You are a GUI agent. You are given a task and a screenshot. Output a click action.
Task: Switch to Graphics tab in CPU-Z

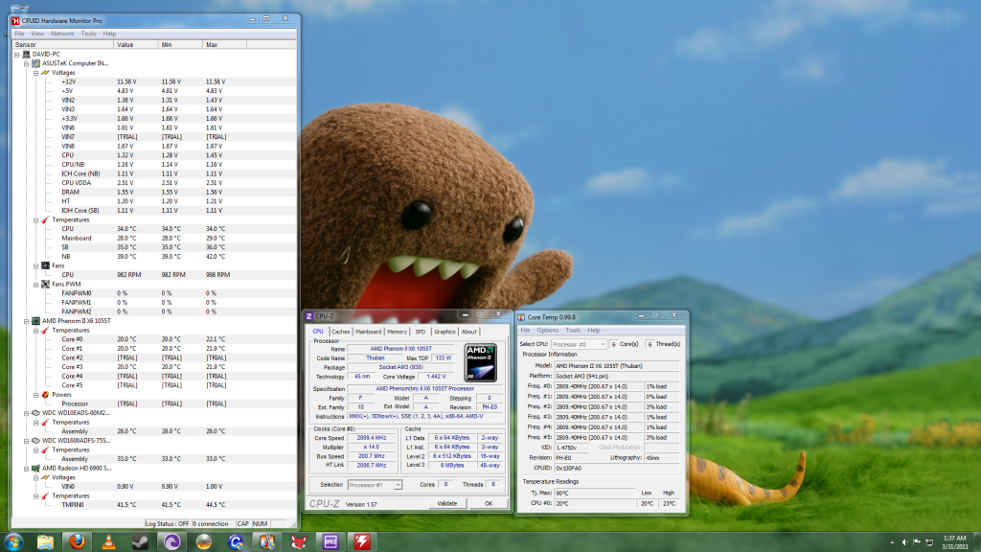click(445, 332)
